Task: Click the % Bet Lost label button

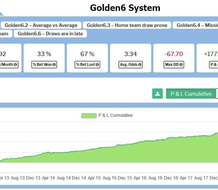Action: [x=87, y=64]
